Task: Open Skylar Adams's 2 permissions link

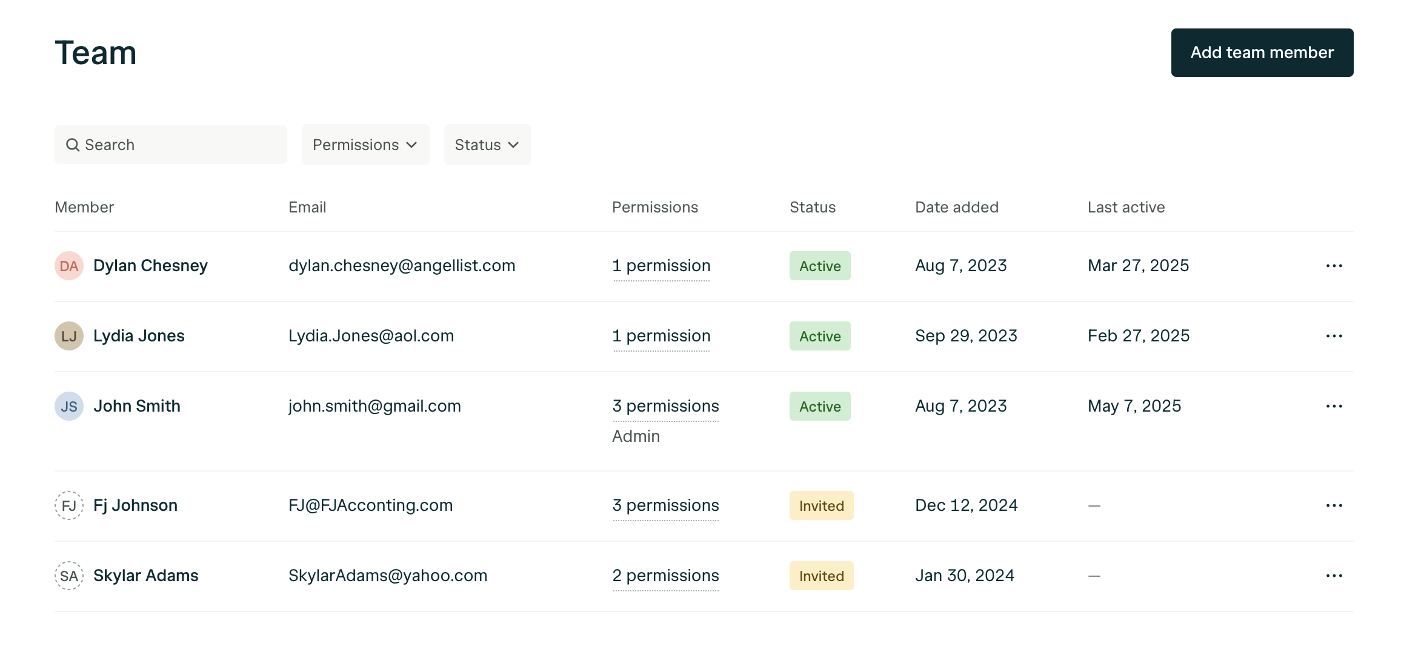Action: tap(665, 576)
